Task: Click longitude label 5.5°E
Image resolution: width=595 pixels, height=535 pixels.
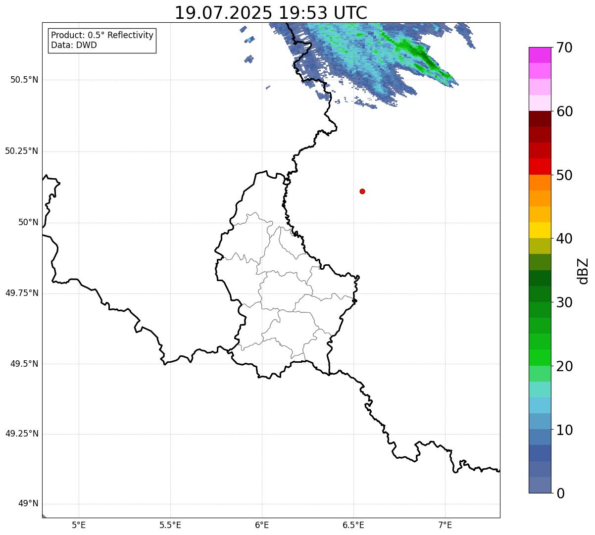Action: pos(170,525)
